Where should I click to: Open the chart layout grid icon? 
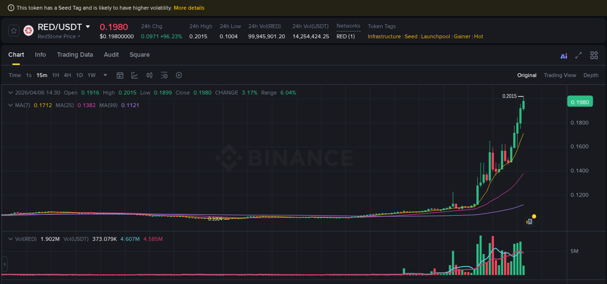click(x=594, y=55)
